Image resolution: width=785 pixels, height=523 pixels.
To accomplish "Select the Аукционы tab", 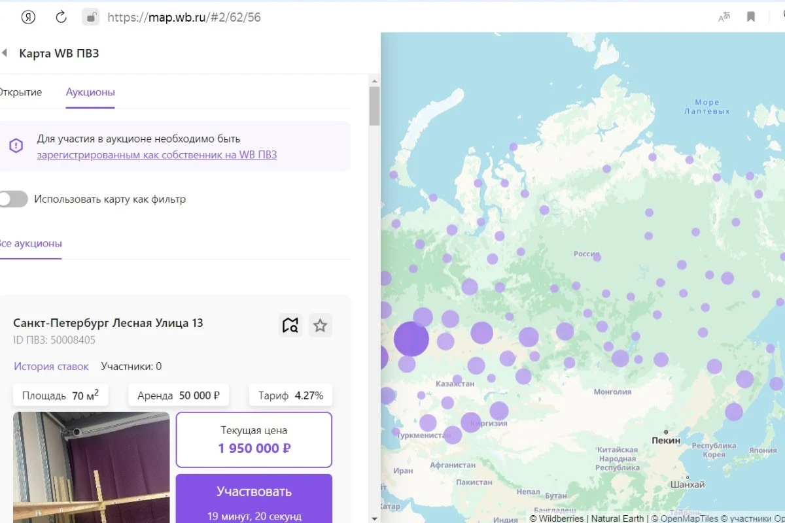I will (x=90, y=92).
